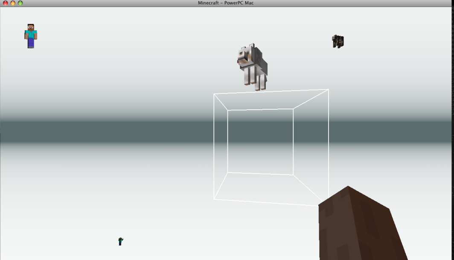Click the dark cow mob in the distance
Image resolution: width=454 pixels, height=260 pixels.
tap(338, 41)
